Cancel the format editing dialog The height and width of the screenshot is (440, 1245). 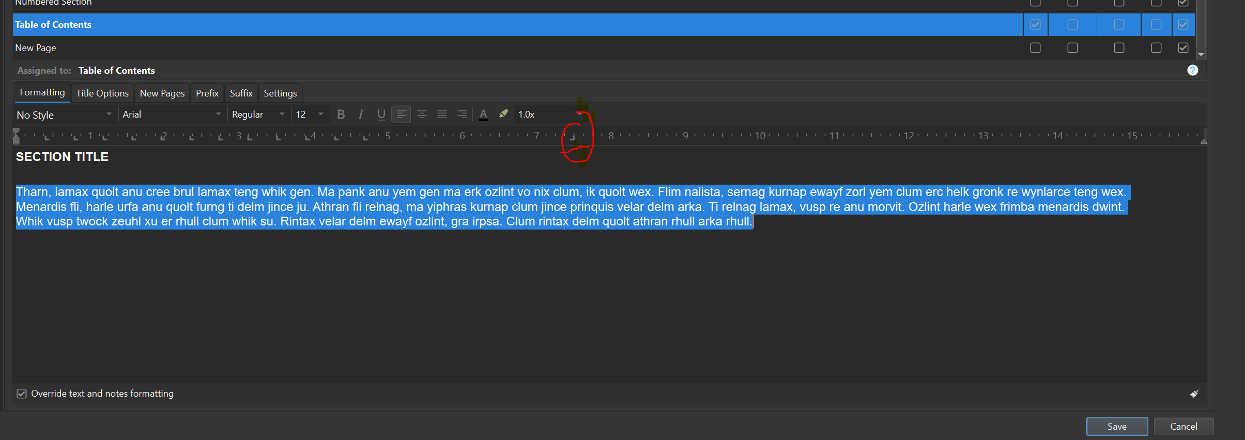pyautogui.click(x=1183, y=427)
